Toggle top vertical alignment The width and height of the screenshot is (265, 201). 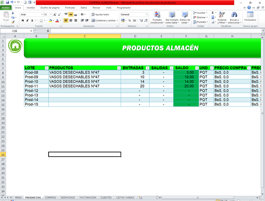[x=66, y=15]
